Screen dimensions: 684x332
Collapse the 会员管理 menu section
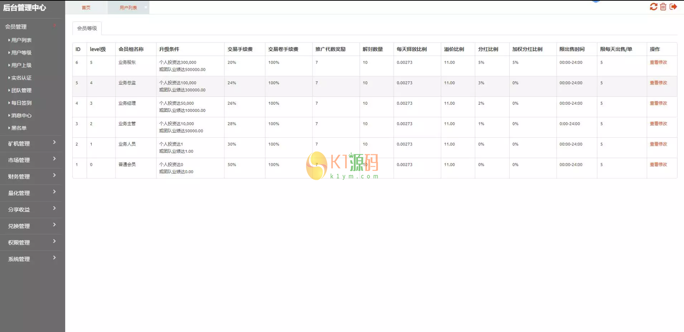[x=31, y=27]
